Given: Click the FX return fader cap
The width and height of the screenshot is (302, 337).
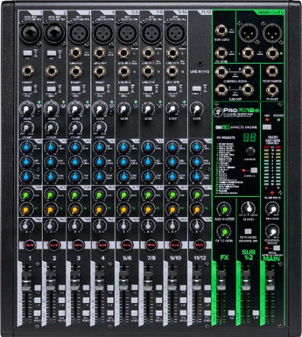Looking at the screenshot, I should click(x=221, y=281).
